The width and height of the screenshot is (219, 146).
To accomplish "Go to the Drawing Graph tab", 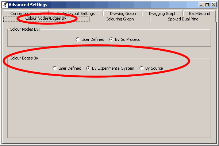I will 123,14.
